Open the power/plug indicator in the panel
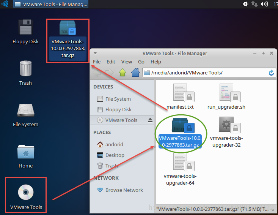The height and width of the screenshot is (215, 278). click(x=245, y=4)
